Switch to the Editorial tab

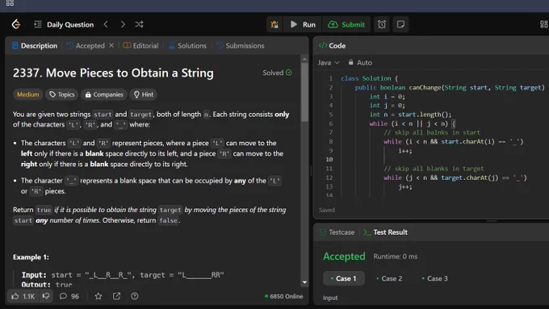(140, 46)
